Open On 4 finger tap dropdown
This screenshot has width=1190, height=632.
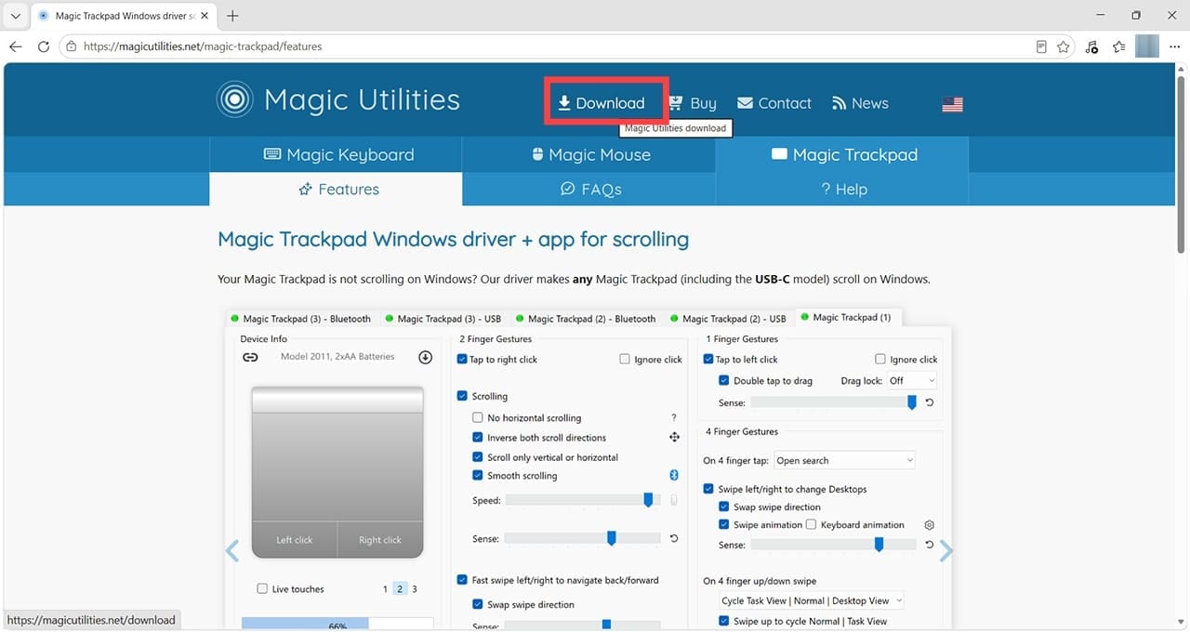pyautogui.click(x=845, y=461)
